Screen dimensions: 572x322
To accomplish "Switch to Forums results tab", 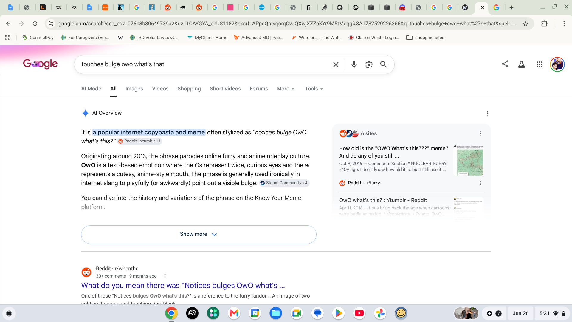I will [259, 89].
